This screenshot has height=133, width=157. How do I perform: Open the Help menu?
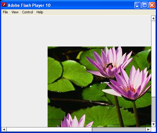pos(40,12)
